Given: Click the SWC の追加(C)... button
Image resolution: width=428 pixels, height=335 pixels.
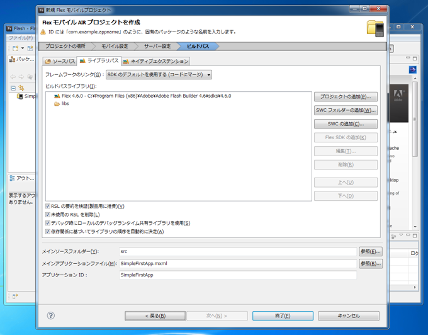Looking at the screenshot, I should tap(346, 124).
